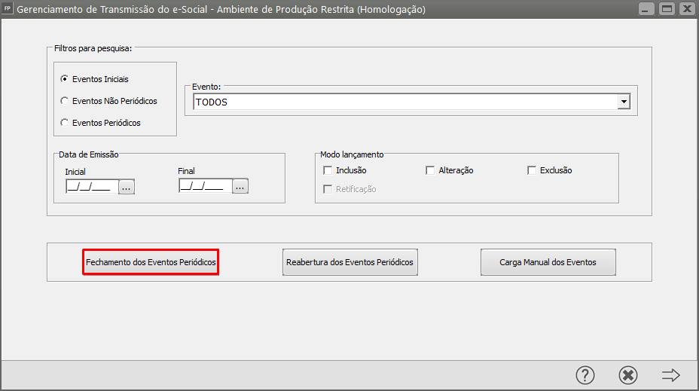Select Eventos Não Periódicos radio option
This screenshot has height=391, width=699.
tap(65, 101)
